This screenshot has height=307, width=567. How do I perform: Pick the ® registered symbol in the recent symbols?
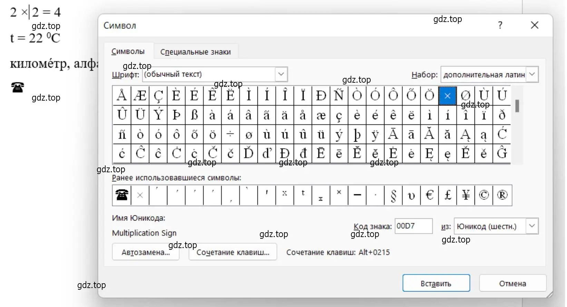[x=502, y=195]
